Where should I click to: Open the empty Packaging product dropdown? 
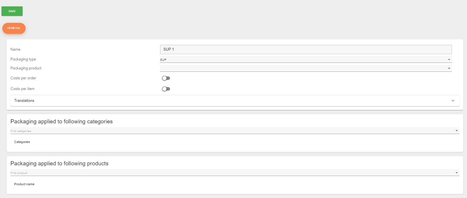click(x=302, y=68)
